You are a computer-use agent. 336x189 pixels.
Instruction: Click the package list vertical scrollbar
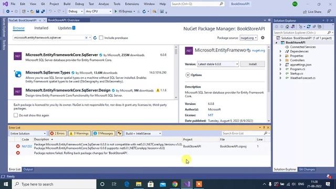tap(176, 72)
